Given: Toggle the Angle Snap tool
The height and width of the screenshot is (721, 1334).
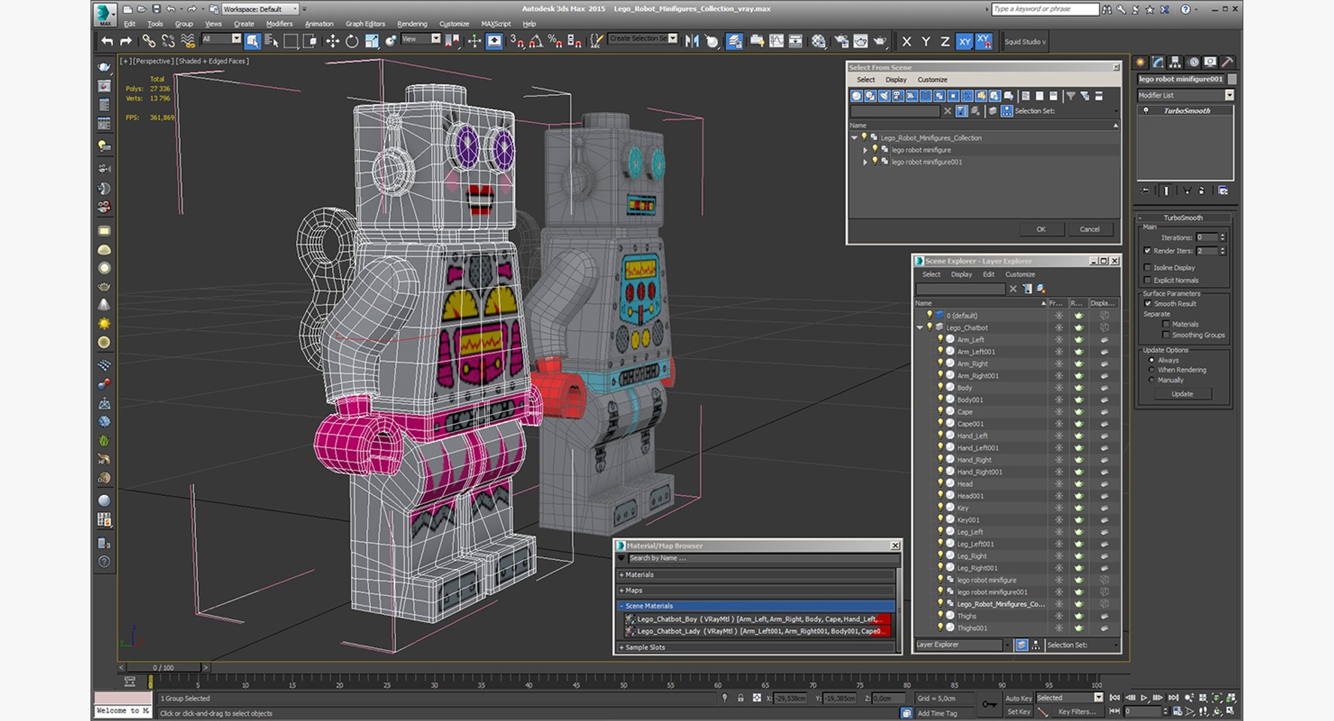Looking at the screenshot, I should (x=536, y=42).
